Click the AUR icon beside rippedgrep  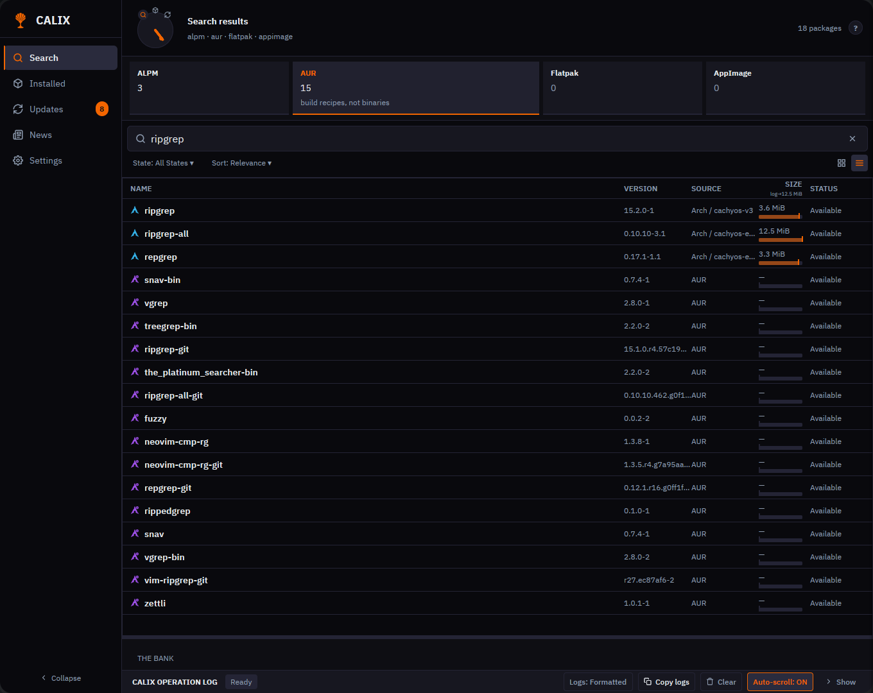pyautogui.click(x=135, y=511)
